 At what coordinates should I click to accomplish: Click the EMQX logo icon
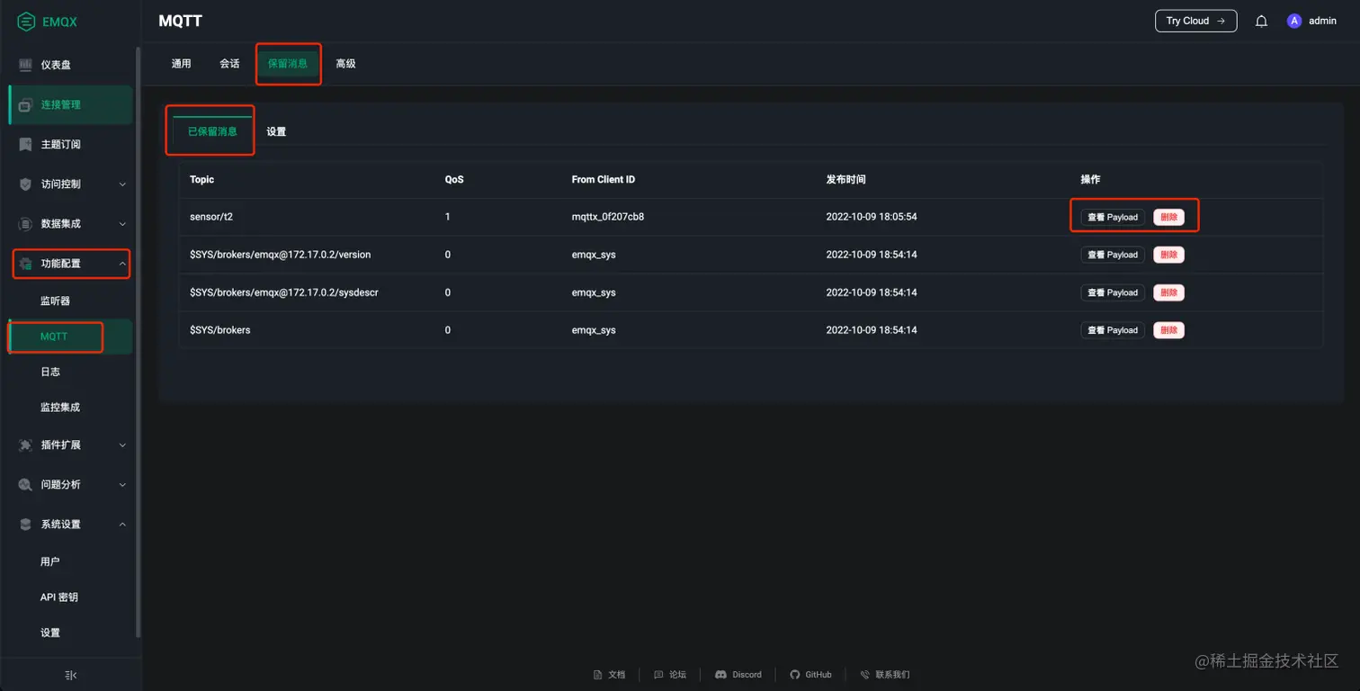pos(26,21)
